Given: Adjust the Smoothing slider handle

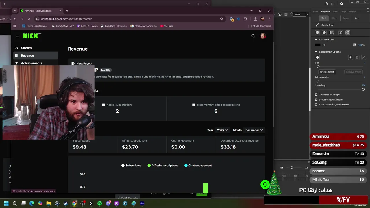Looking at the screenshot, I should click(x=363, y=89).
